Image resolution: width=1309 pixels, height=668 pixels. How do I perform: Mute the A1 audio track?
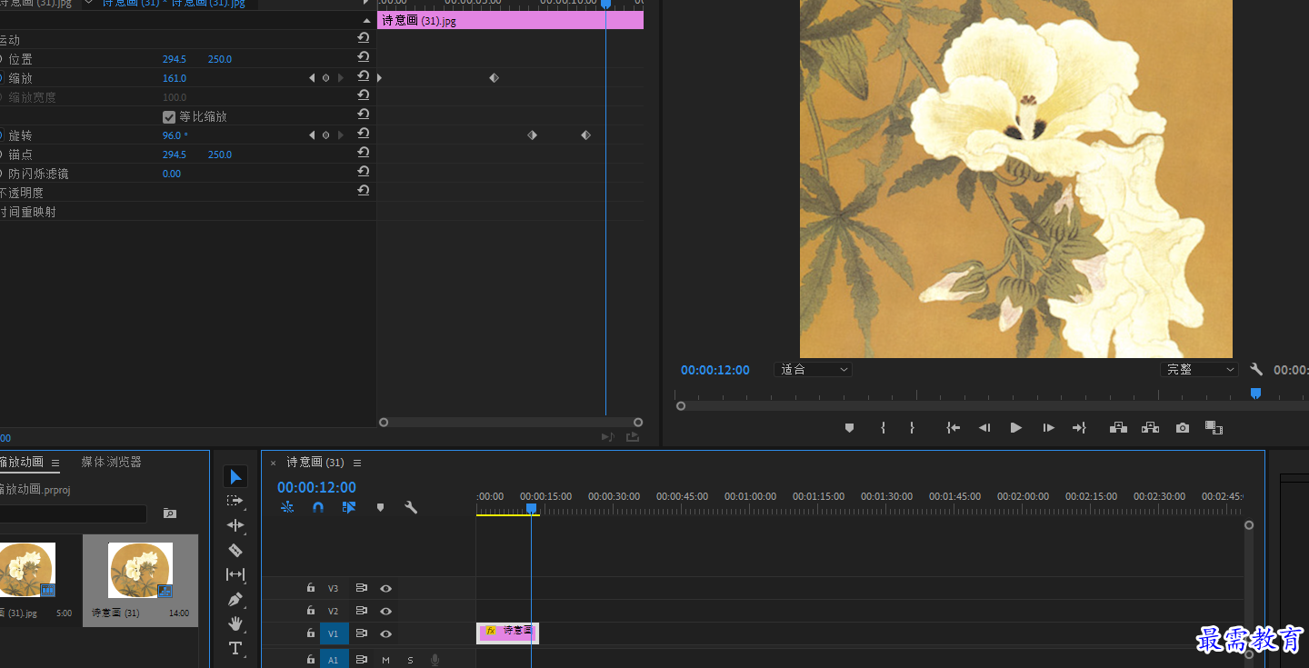pos(386,660)
